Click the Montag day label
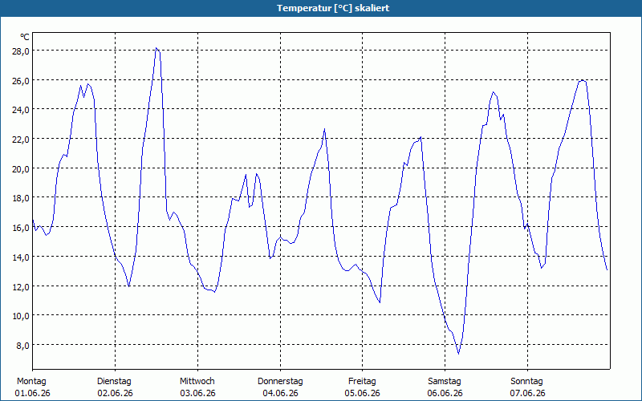Viewport: 642px width, 401px height. point(31,382)
